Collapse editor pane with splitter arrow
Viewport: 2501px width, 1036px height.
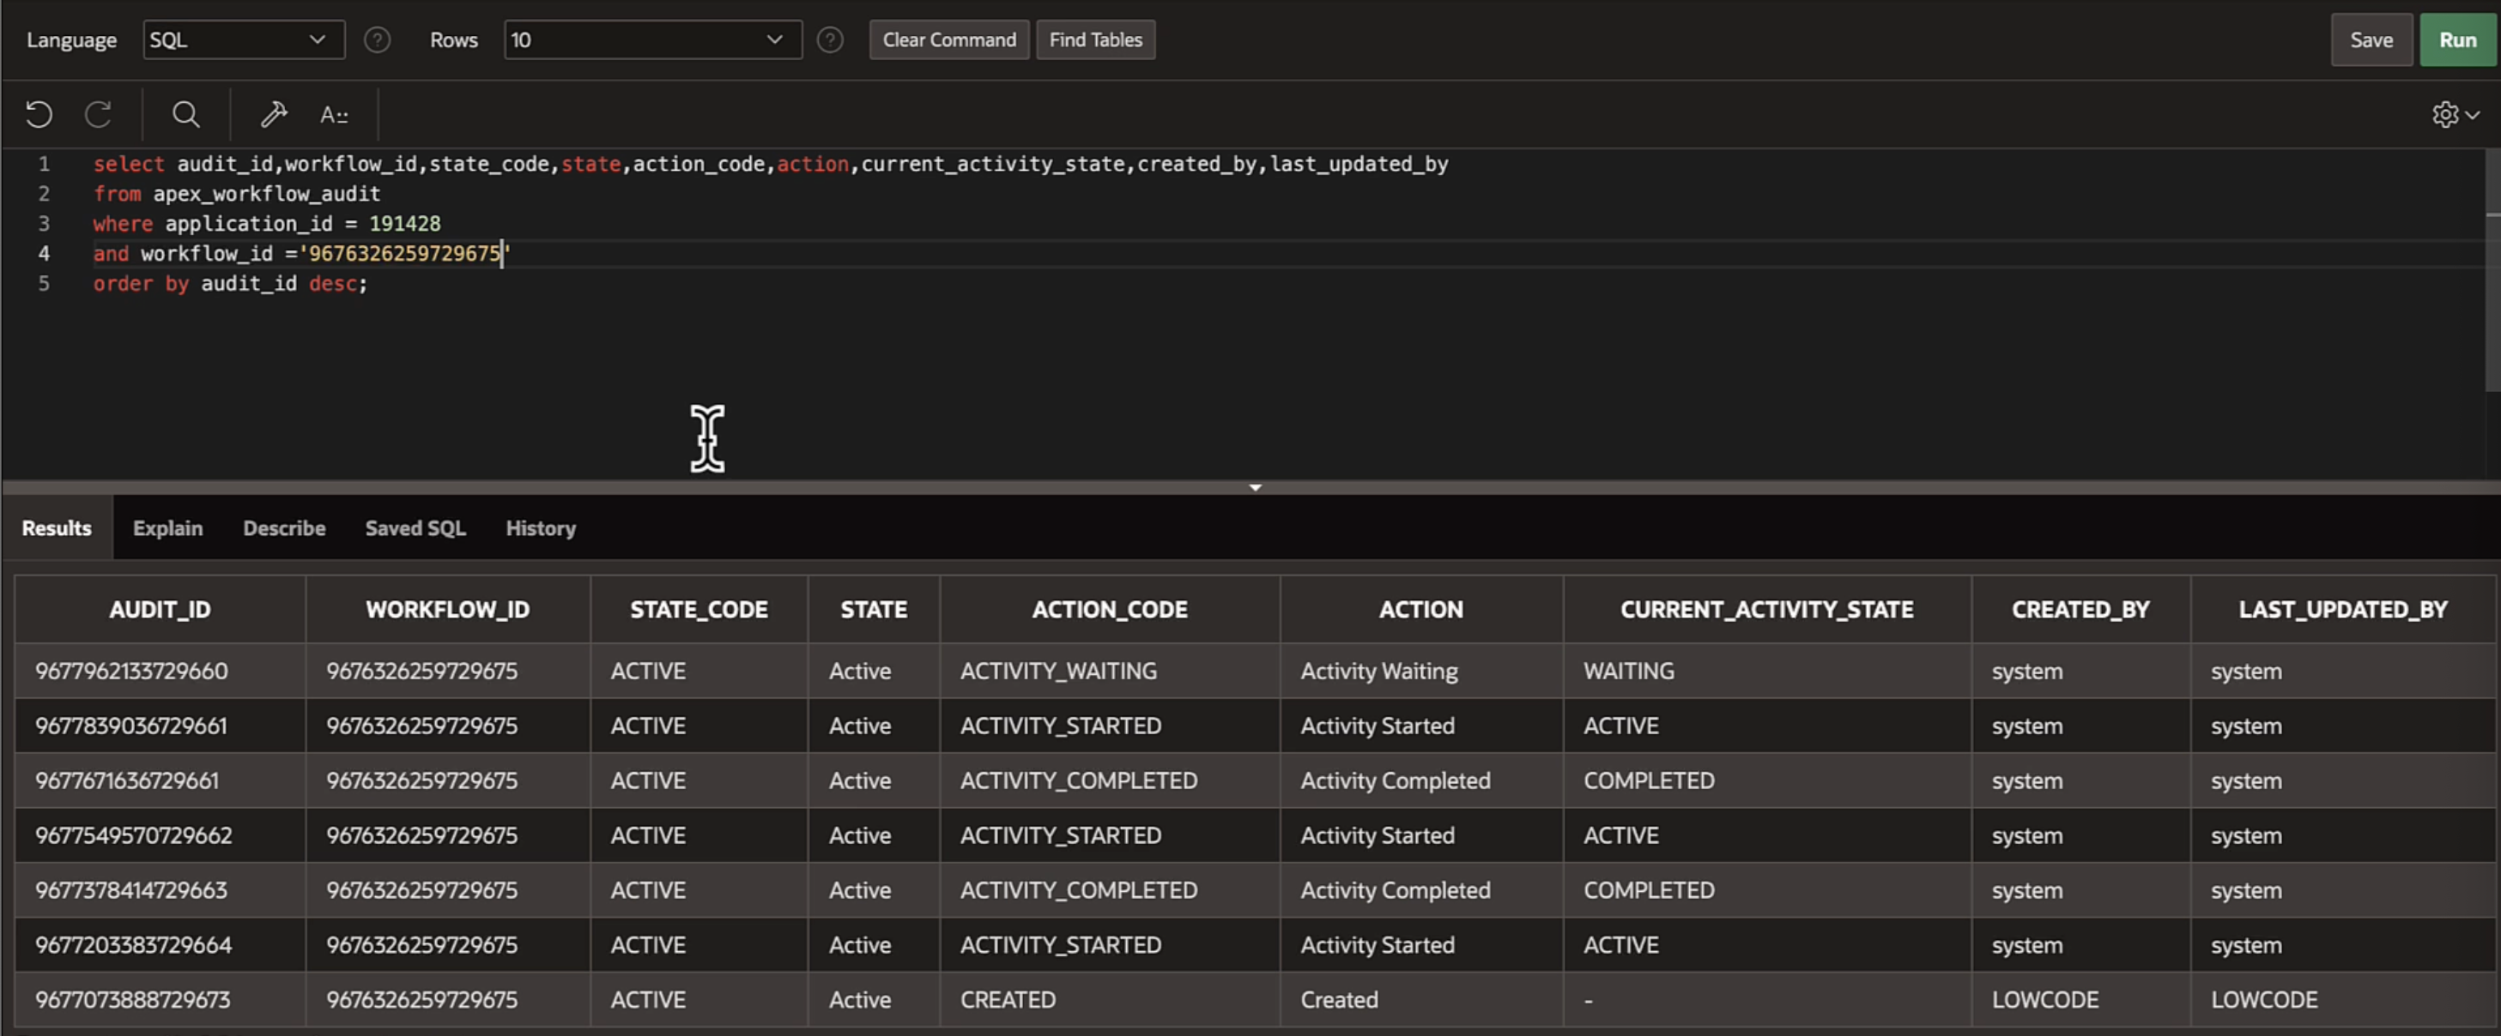(x=1255, y=487)
